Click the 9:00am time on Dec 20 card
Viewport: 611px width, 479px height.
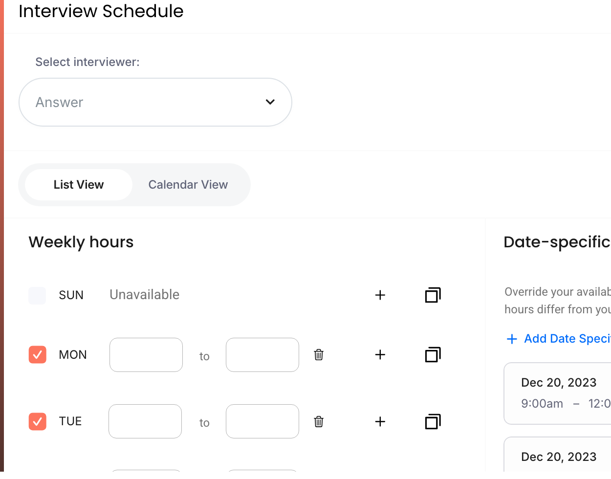pyautogui.click(x=542, y=404)
